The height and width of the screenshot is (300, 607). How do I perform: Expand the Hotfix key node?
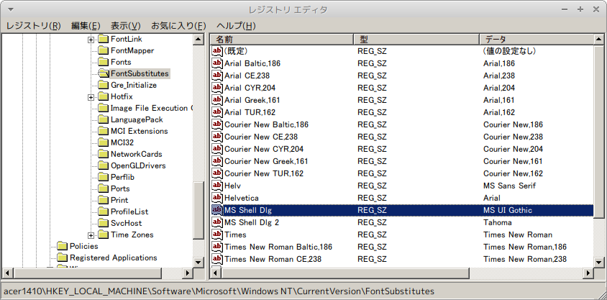click(x=91, y=96)
